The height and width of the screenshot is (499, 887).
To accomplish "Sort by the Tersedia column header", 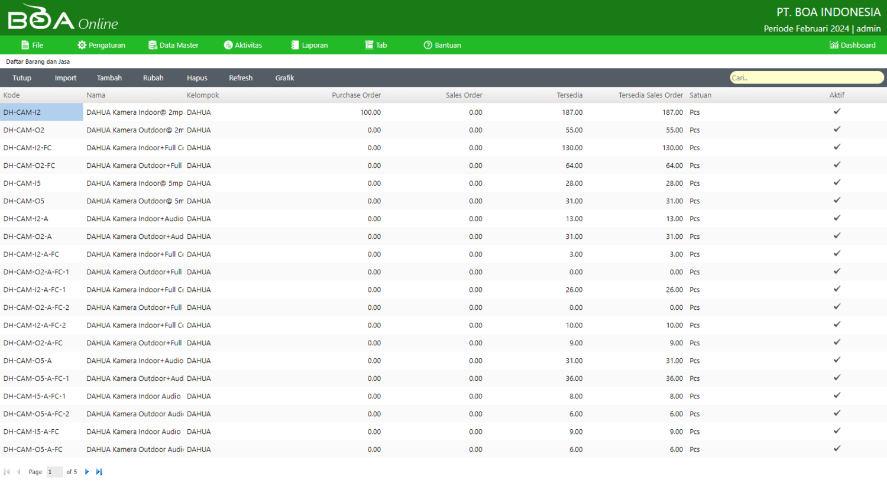I will pyautogui.click(x=569, y=95).
